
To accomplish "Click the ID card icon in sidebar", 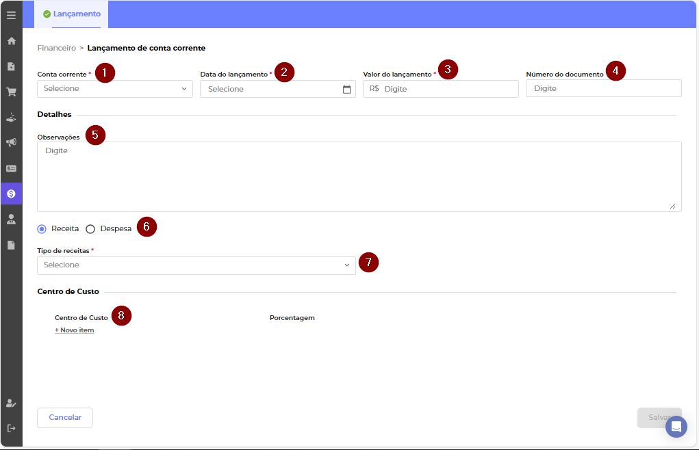I will pyautogui.click(x=11, y=168).
